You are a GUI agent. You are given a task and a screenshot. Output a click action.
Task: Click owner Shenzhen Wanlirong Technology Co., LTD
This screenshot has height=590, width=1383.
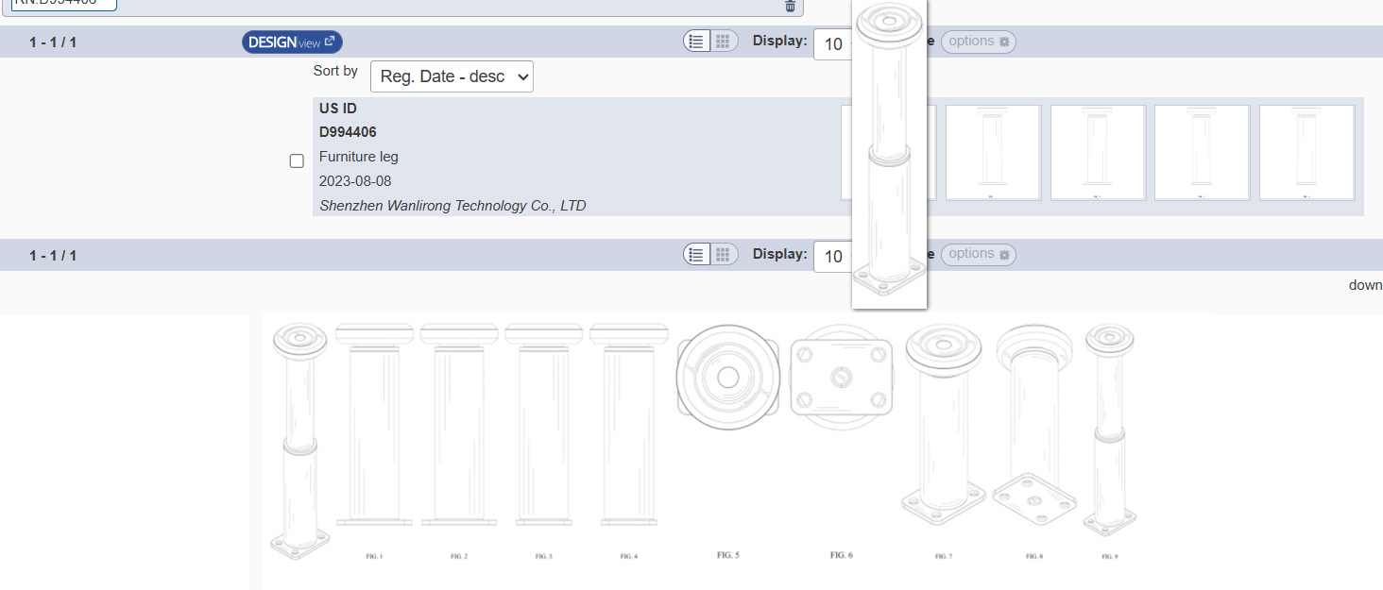tap(452, 206)
